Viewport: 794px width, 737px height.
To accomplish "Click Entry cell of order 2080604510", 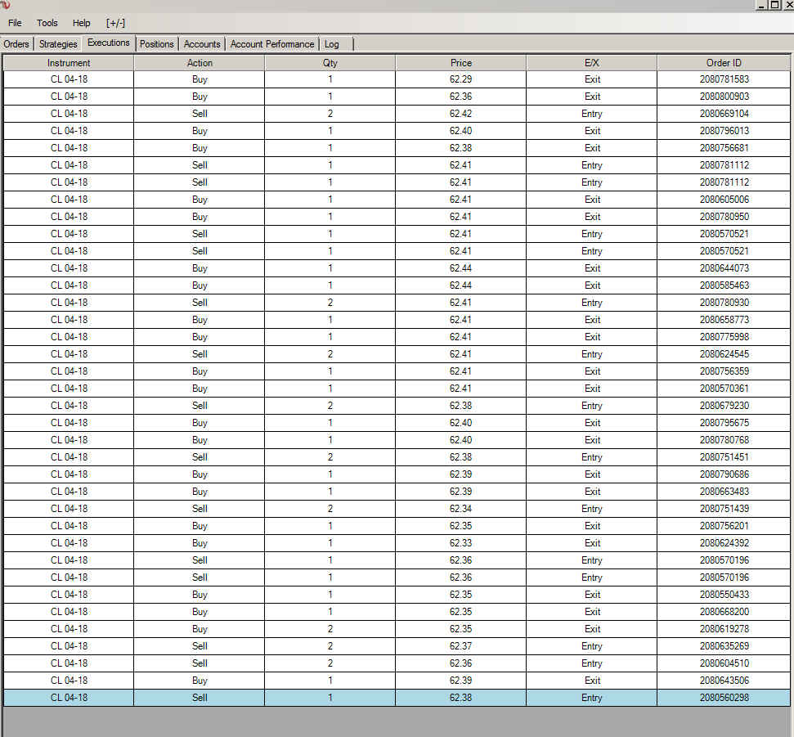I will (592, 663).
